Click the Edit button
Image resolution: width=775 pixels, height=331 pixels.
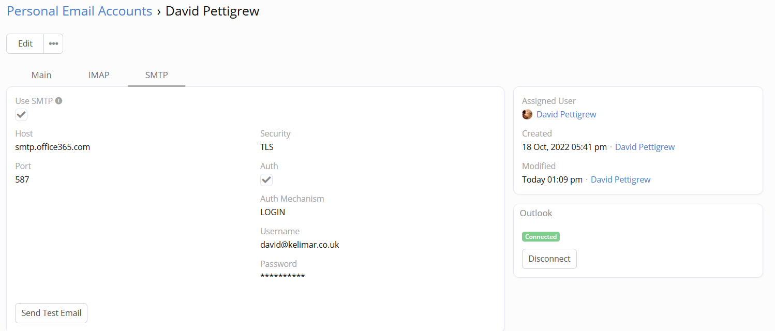pyautogui.click(x=25, y=43)
